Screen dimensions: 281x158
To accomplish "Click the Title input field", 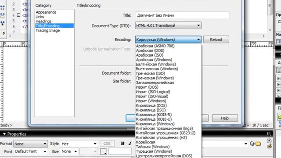I will tap(182, 15).
